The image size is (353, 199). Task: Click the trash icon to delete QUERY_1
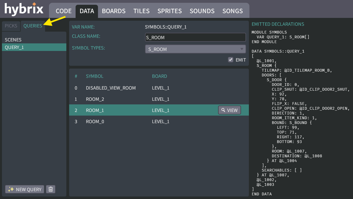click(x=50, y=189)
